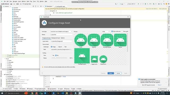The width and height of the screenshot is (170, 95).
Task: Open the Build menu
Action: (x=28, y=2)
